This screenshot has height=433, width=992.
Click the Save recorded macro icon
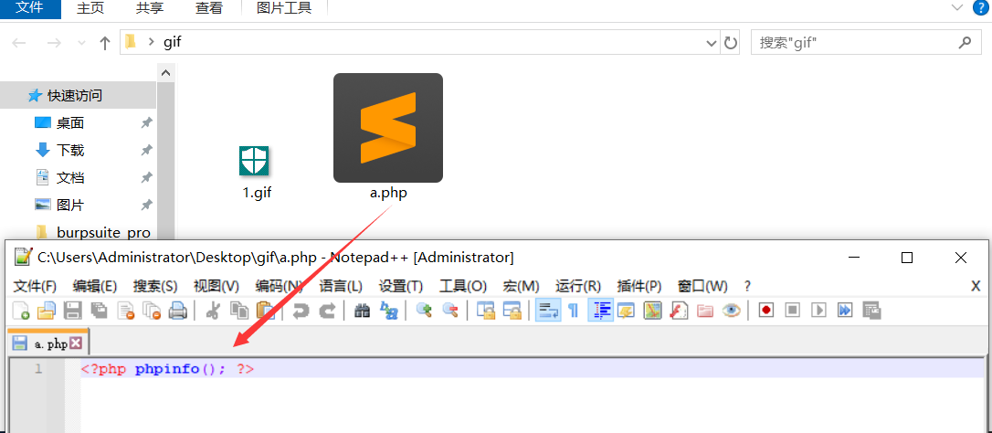pos(871,311)
